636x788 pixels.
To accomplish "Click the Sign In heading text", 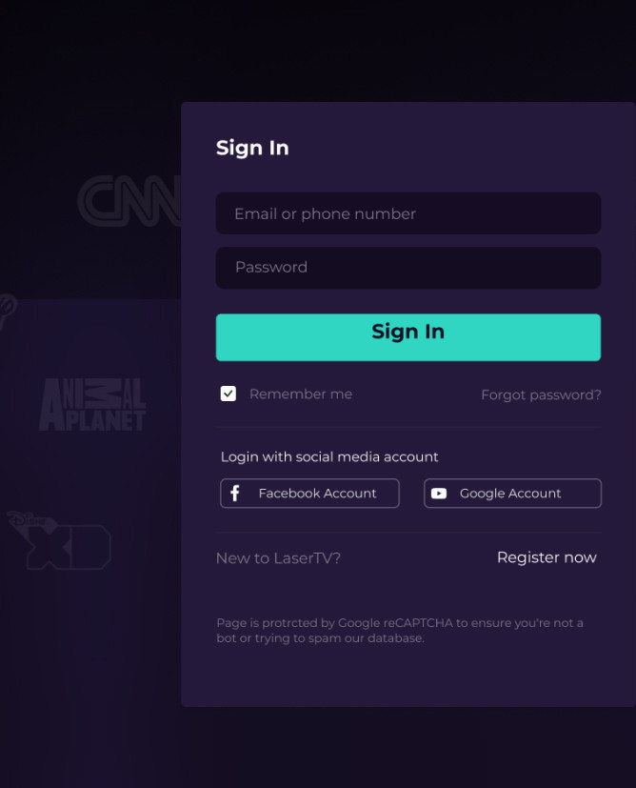I will click(252, 148).
